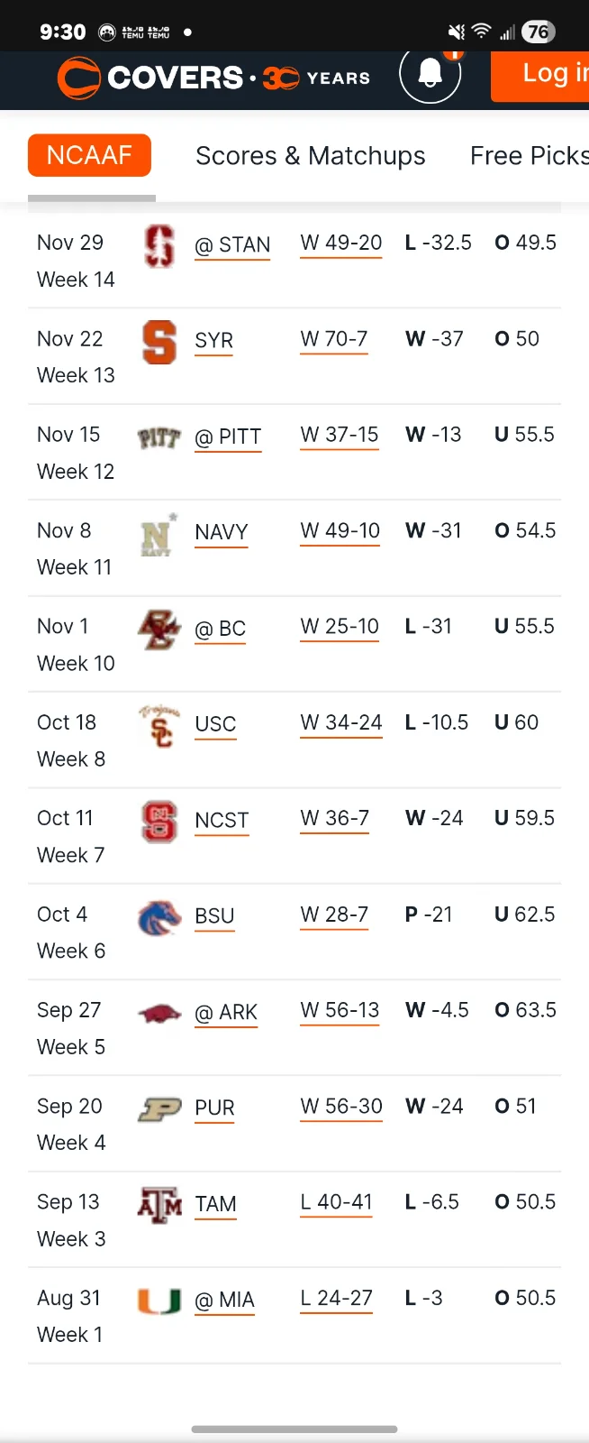
Task: Tap the Syracuse team logo
Action: point(159,342)
